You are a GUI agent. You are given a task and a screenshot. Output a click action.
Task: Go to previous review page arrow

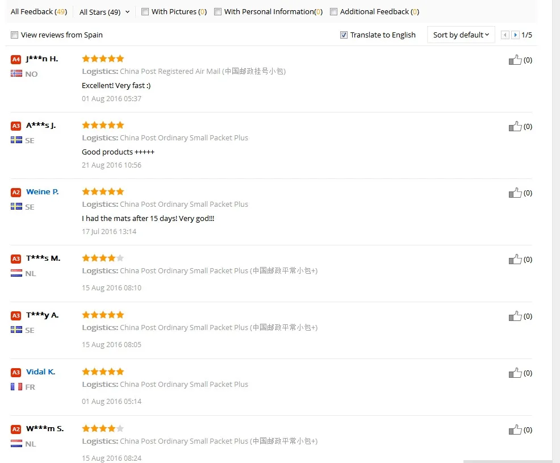point(505,35)
